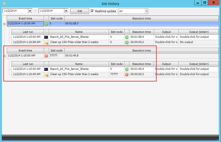Click command prompt icon in 00:01:58.4 job row

[x=46, y=37]
